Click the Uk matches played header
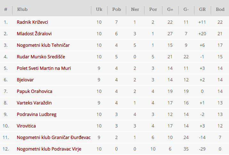This screenshot has height=155, width=229. pyautogui.click(x=99, y=10)
